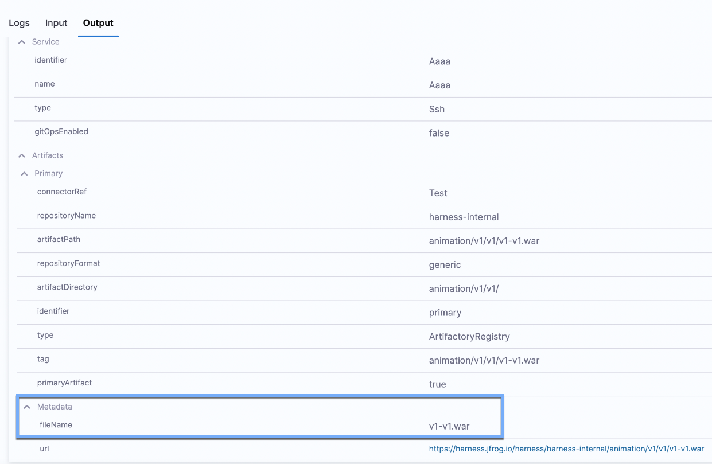The height and width of the screenshot is (464, 712).
Task: Collapse the Primary subsection chevron
Action: (x=24, y=173)
